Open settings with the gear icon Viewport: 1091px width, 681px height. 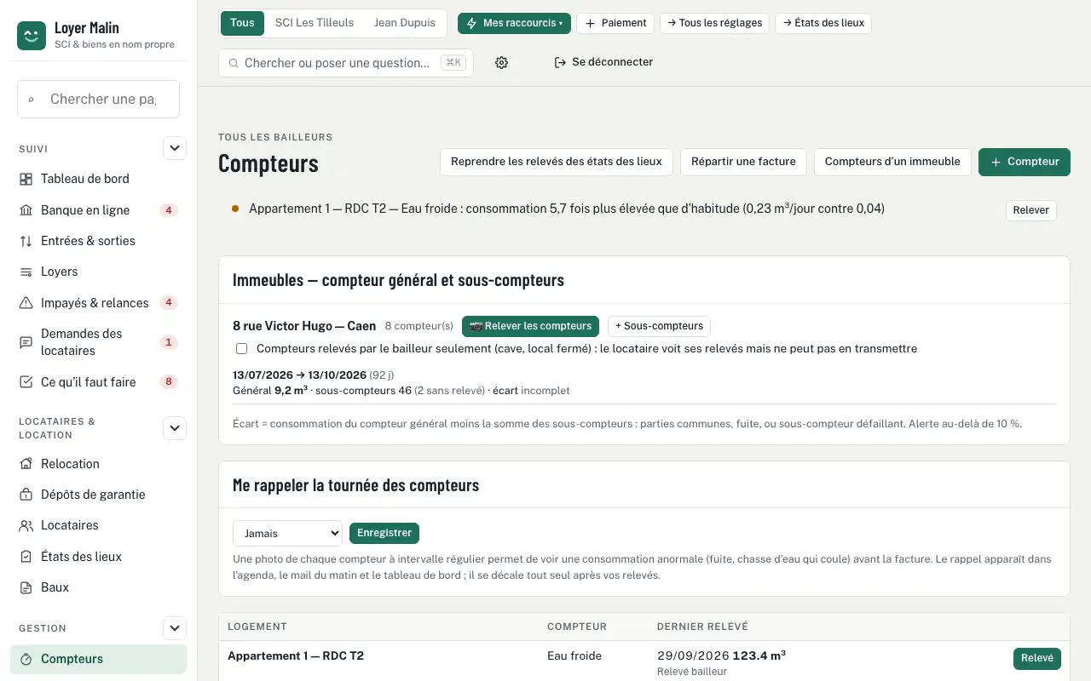[x=501, y=62]
